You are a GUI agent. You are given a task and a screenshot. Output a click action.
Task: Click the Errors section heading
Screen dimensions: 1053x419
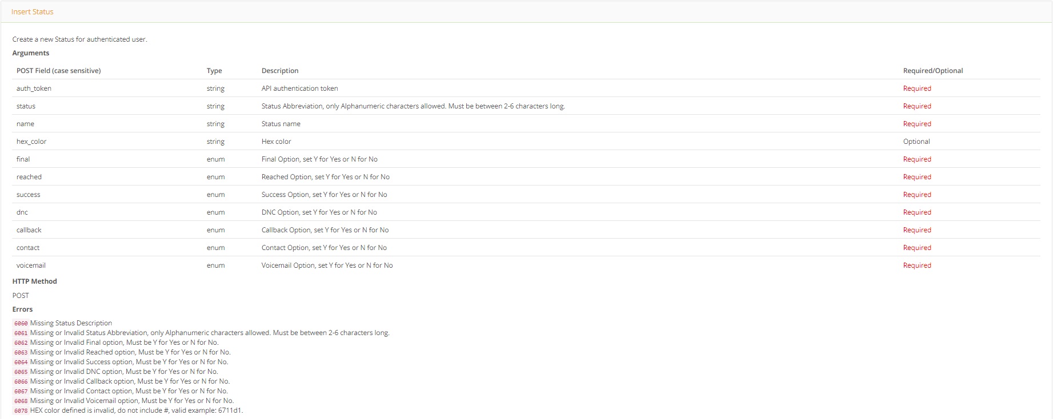[23, 309]
